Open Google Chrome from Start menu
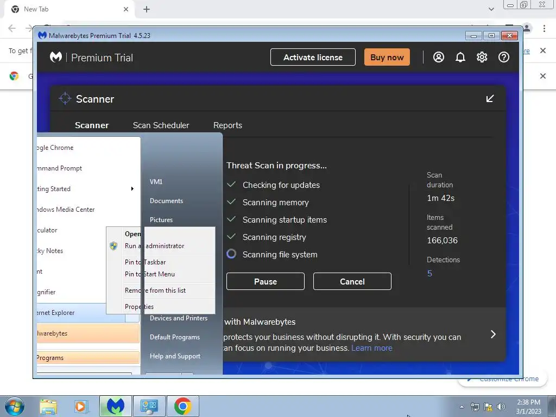The width and height of the screenshot is (556, 417). click(89, 148)
